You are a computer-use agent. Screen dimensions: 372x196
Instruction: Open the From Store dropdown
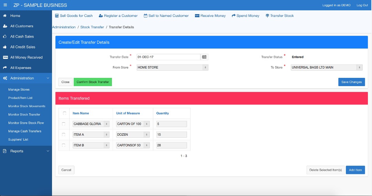(x=173, y=68)
